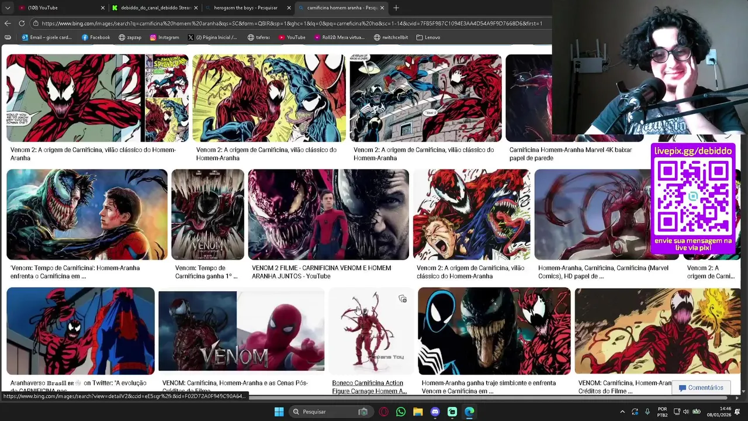The height and width of the screenshot is (421, 748).
Task: Open Microsoft Edge from the taskbar
Action: pyautogui.click(x=469, y=412)
